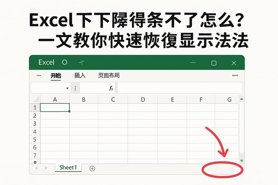Click the vertical dots separator beside name box
278x185 pixels.
click(x=75, y=88)
